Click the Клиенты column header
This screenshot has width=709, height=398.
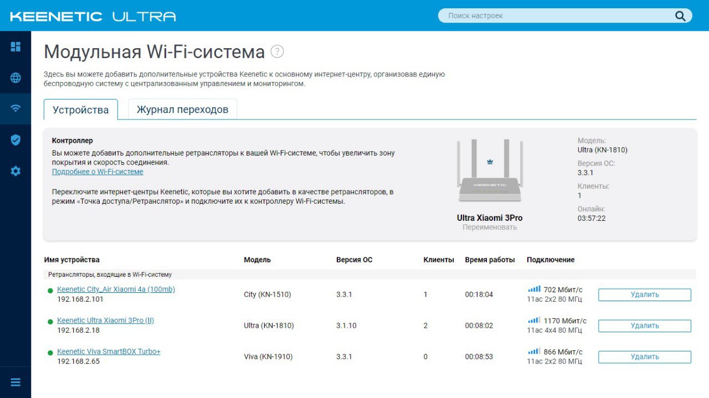pos(439,260)
